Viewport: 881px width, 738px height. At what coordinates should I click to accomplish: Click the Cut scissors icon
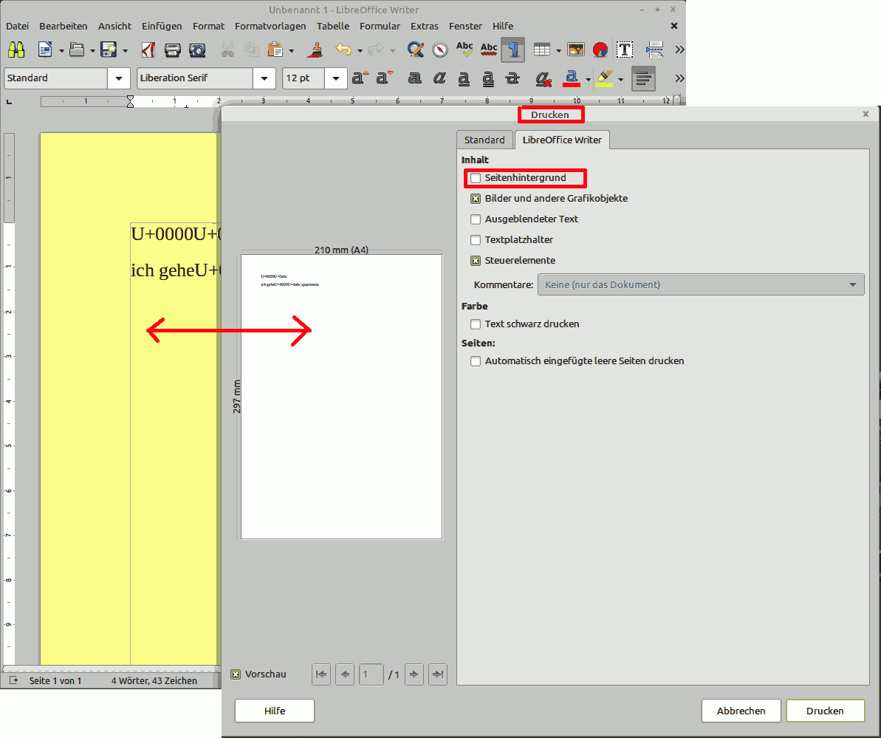(227, 50)
